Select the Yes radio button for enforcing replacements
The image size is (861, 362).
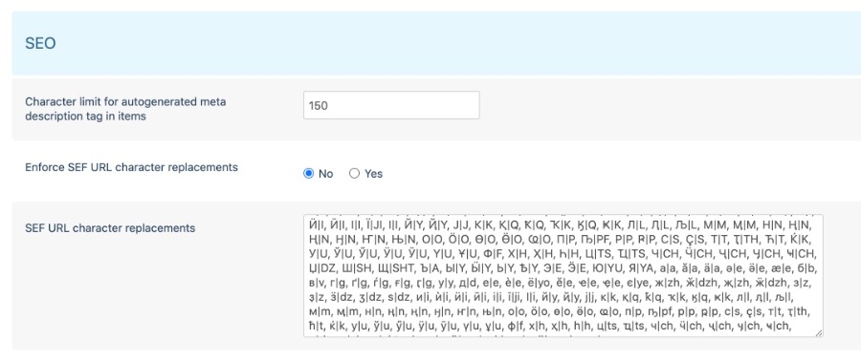coord(354,174)
